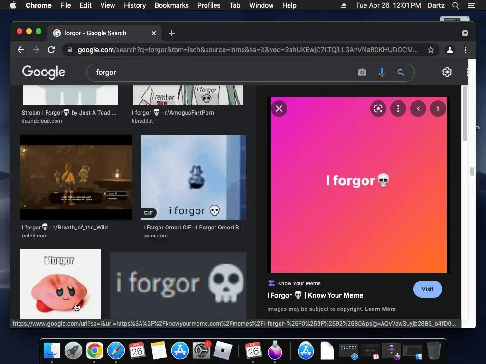The image size is (486, 364).
Task: Search by image with the camera icon
Action: [x=362, y=73]
